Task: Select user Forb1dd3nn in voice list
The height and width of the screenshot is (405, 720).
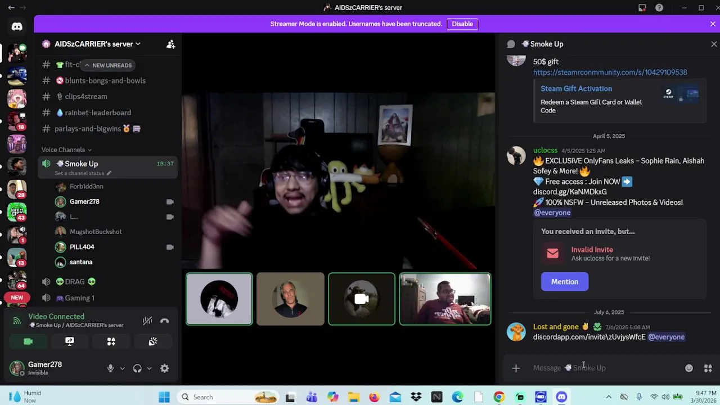Action: click(x=87, y=186)
